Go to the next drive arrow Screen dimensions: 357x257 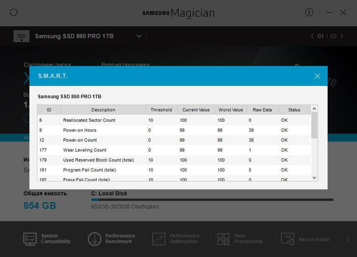tap(342, 37)
